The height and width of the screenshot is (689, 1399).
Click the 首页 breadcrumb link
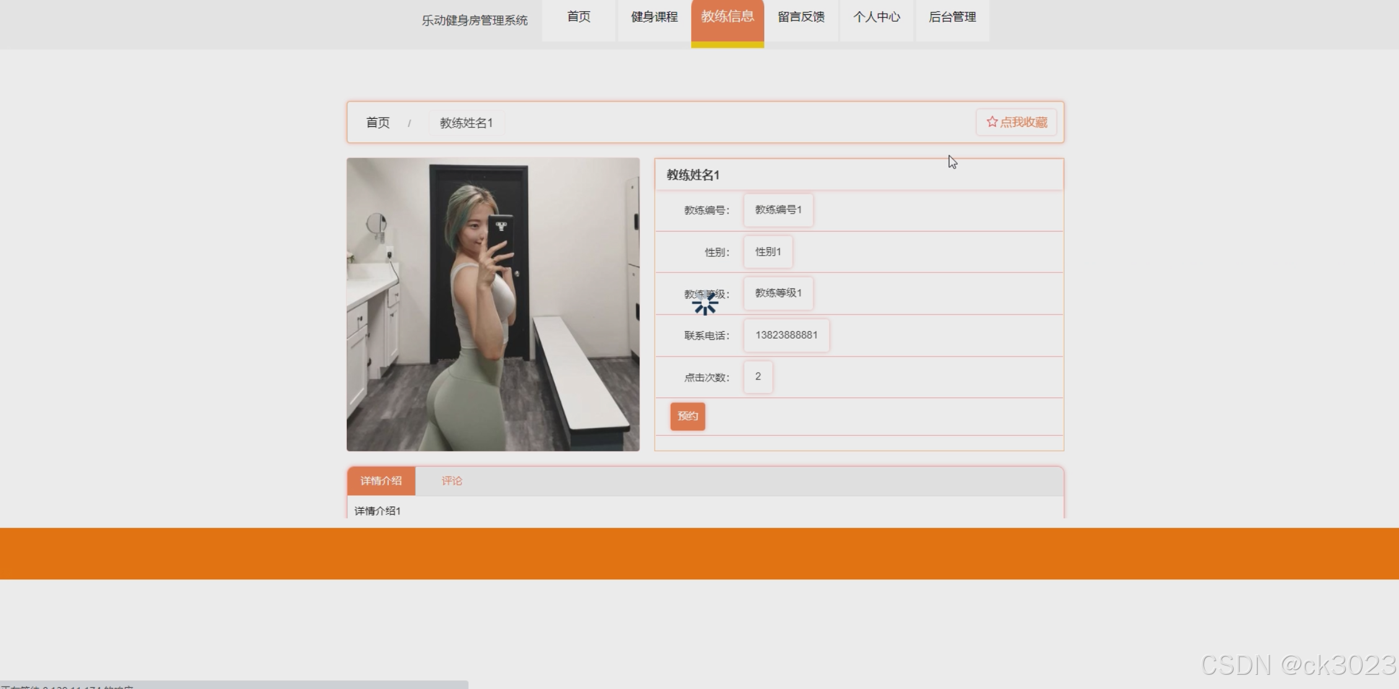378,123
